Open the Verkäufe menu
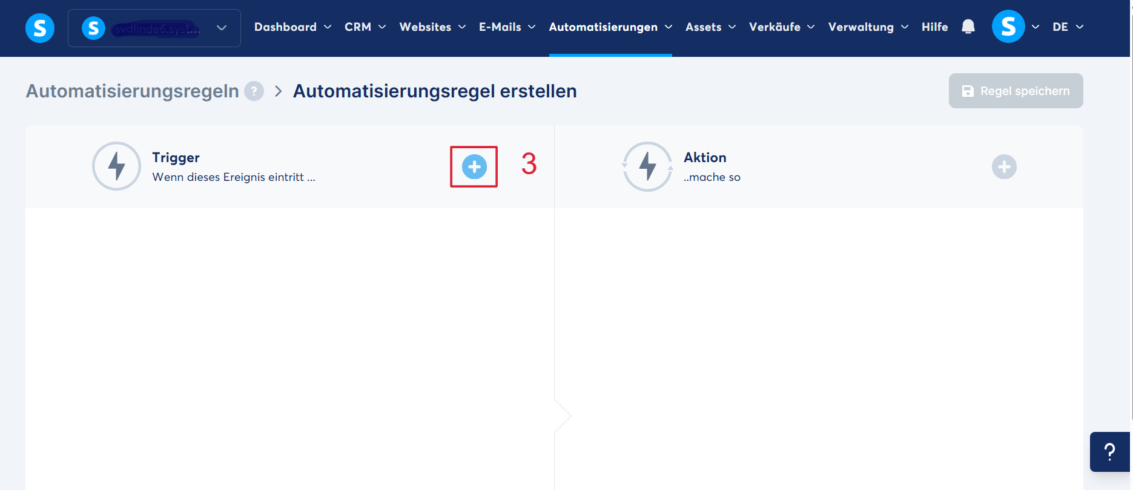 point(782,27)
